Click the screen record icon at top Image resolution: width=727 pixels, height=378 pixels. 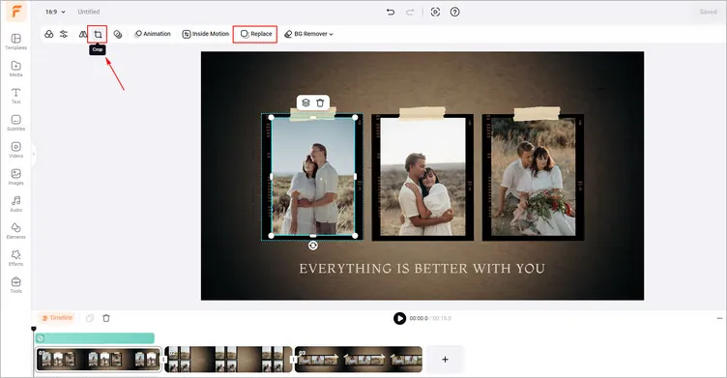pyautogui.click(x=435, y=12)
